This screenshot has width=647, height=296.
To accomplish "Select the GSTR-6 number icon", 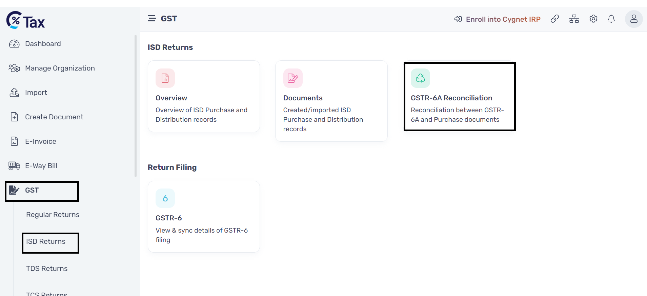I will 165,198.
